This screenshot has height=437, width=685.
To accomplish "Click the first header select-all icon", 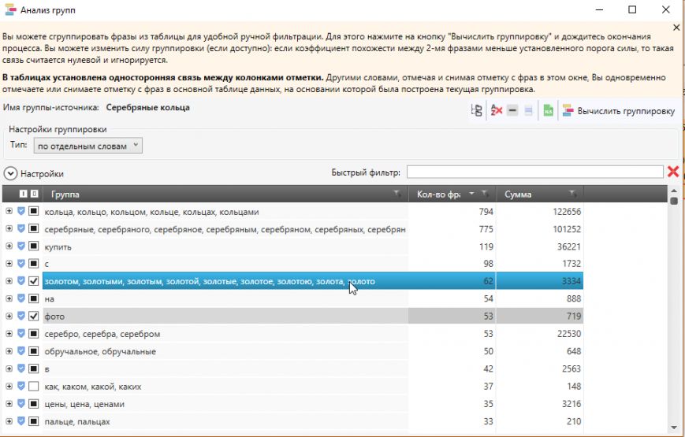I will pyautogui.click(x=23, y=194).
